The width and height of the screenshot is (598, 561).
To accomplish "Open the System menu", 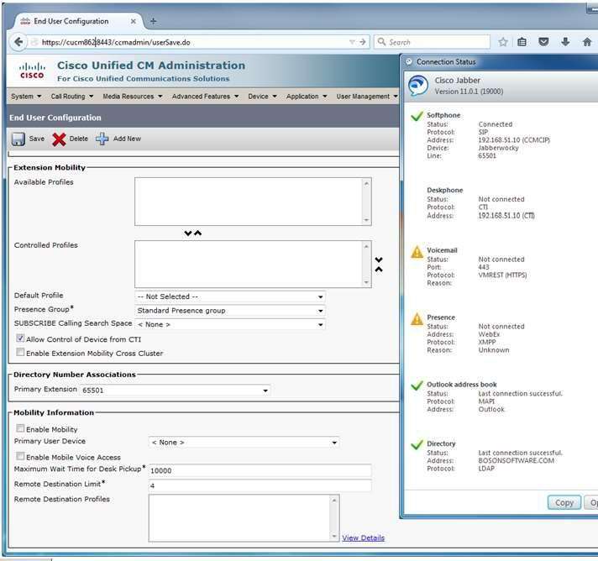I will coord(26,97).
